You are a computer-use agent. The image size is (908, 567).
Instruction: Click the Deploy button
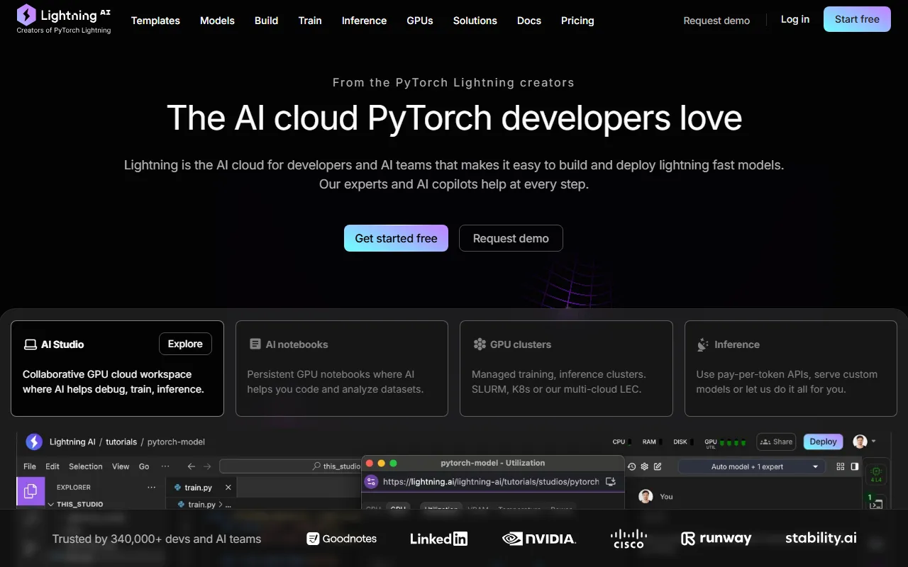(823, 442)
